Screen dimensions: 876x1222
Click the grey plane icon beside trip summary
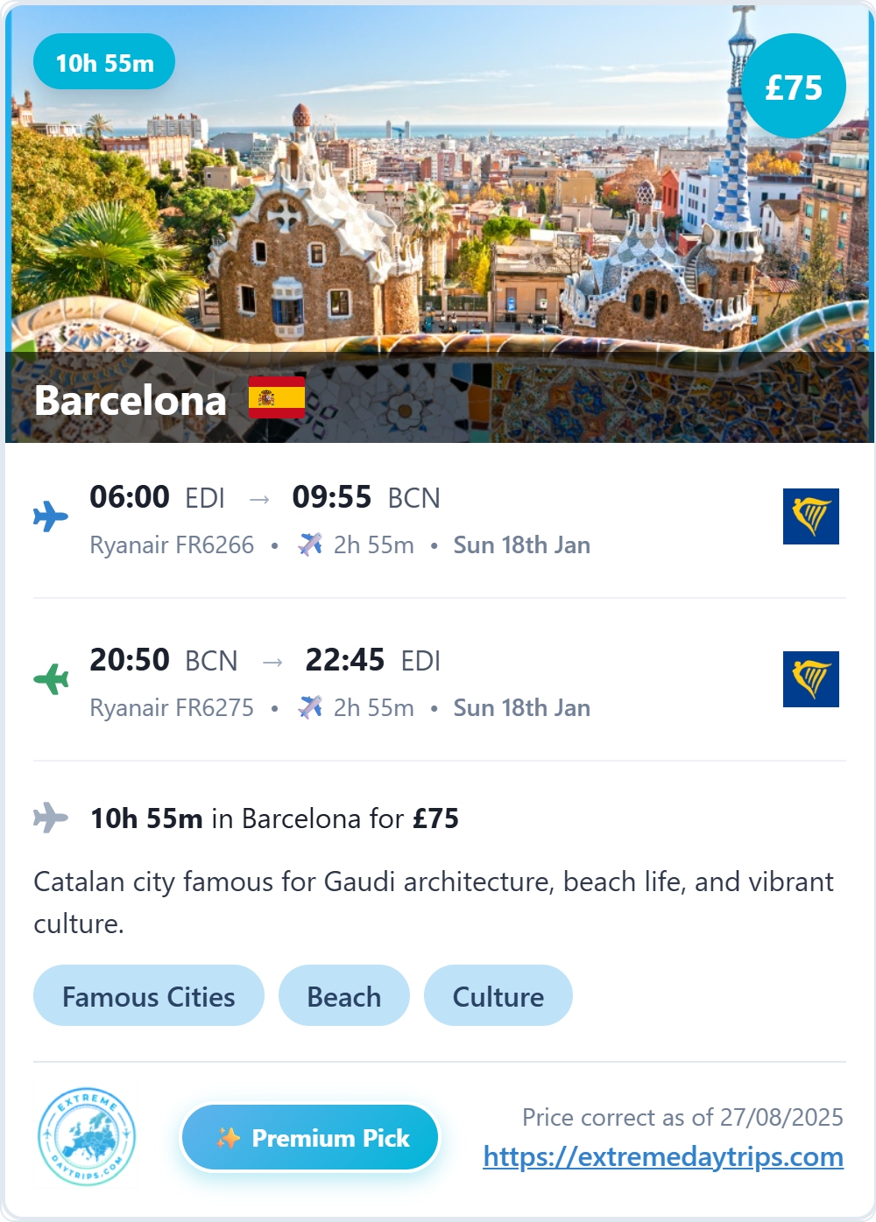[x=51, y=818]
